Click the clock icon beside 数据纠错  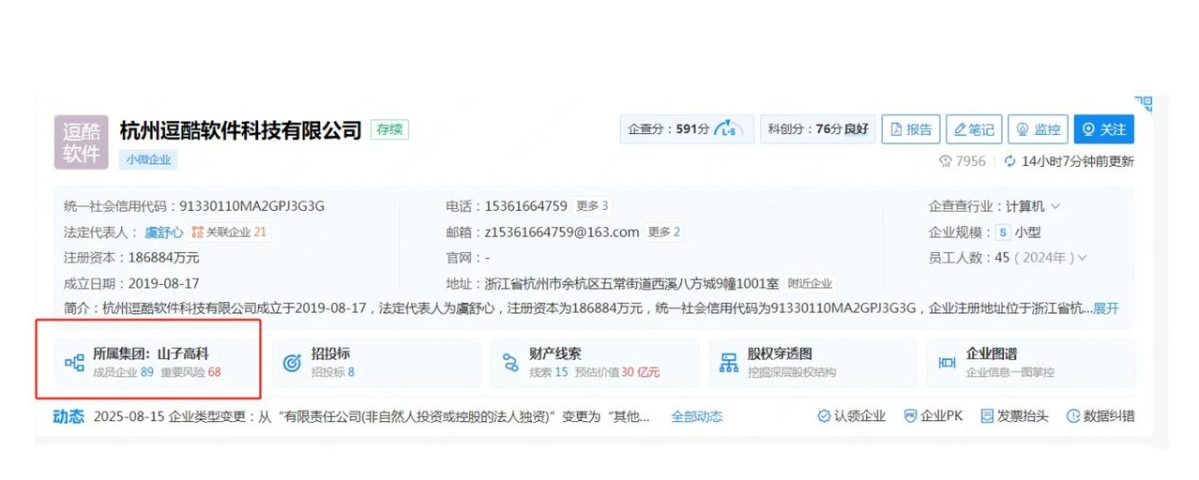click(1072, 416)
